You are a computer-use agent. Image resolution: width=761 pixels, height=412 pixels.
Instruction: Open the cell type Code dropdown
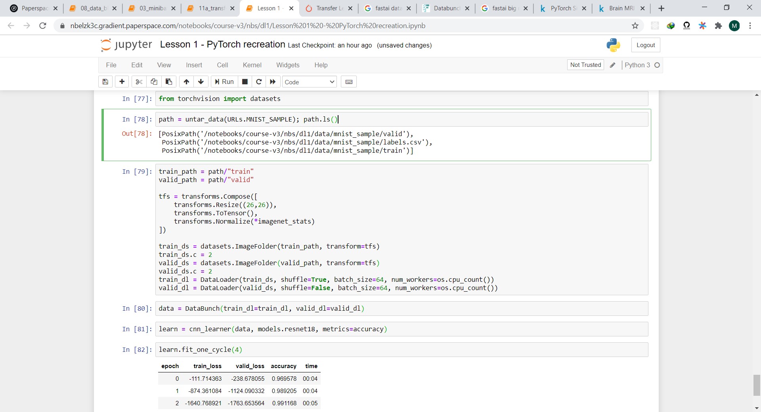pos(309,82)
